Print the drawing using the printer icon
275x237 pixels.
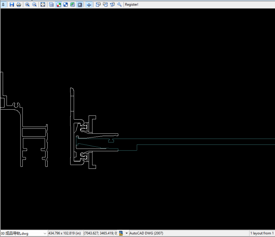click(19, 5)
